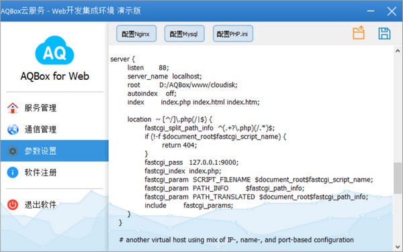
Task: Choose 退出软件 to exit
Action: click(x=54, y=204)
